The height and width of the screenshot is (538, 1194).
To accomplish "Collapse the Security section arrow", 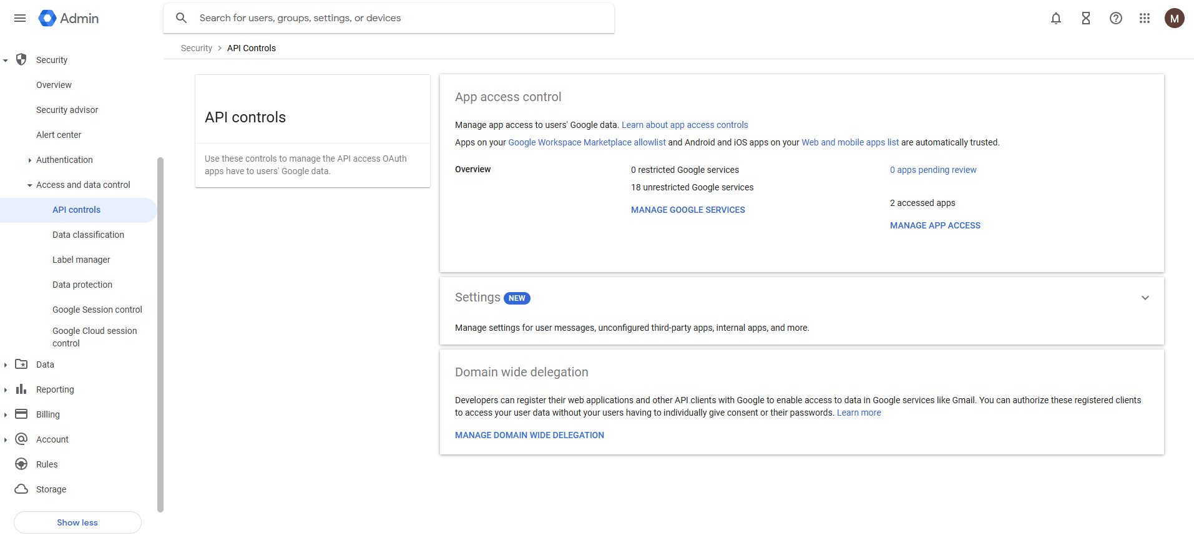I will (6, 61).
